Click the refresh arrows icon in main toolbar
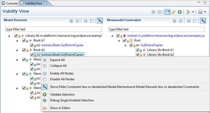210x113 pixels. tap(174, 12)
